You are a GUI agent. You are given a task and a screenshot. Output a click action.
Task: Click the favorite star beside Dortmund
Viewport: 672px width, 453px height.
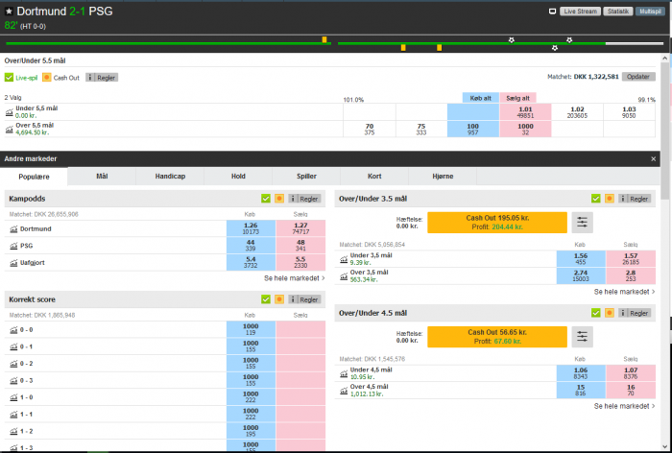point(9,12)
